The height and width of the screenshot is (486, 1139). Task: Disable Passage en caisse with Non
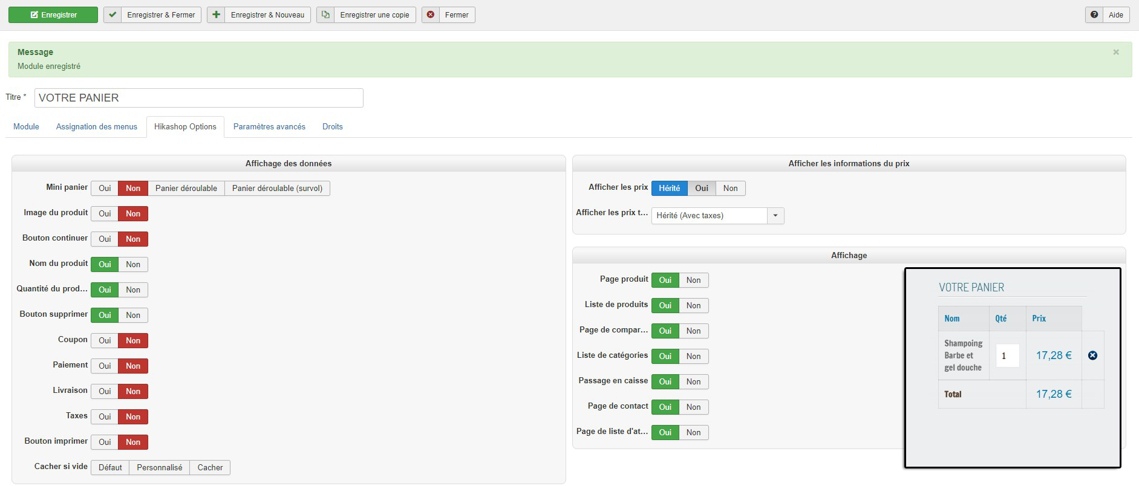pos(694,382)
